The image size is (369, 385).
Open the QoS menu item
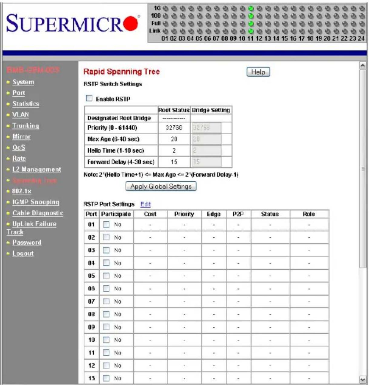point(19,148)
